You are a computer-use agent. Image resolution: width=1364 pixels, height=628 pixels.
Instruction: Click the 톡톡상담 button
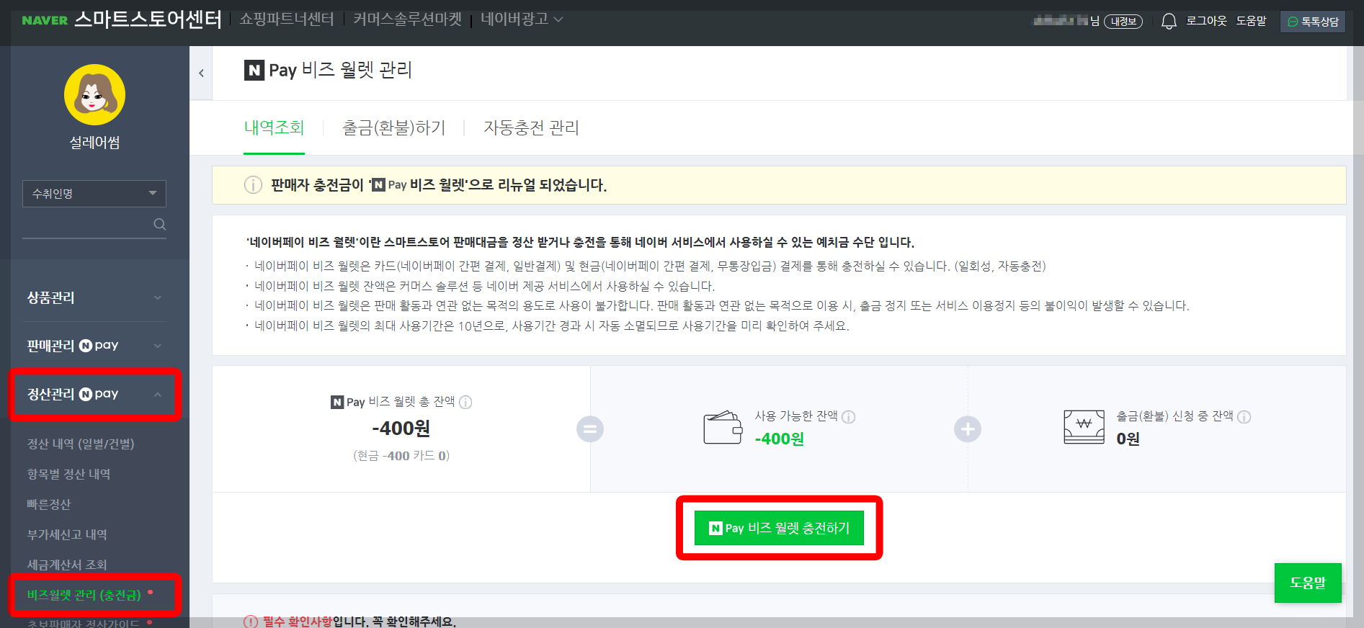point(1313,22)
